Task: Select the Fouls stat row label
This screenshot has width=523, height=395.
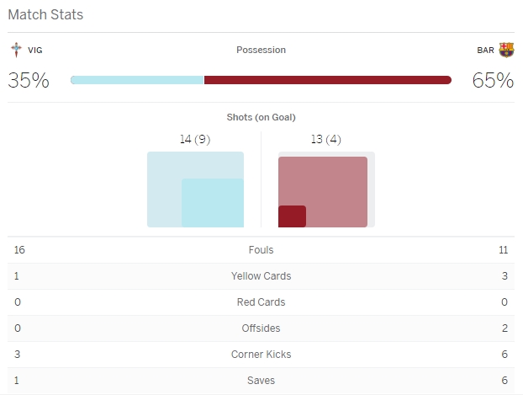Action: coord(261,250)
